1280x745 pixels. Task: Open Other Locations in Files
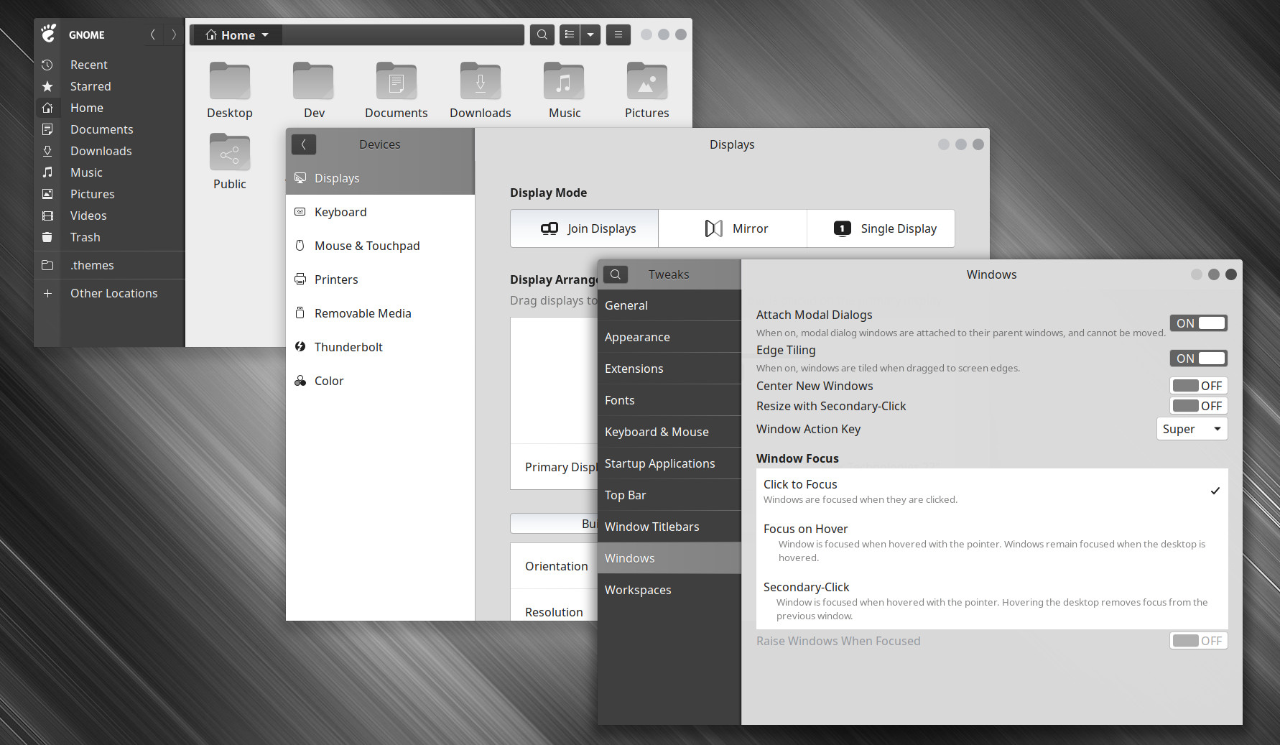109,293
